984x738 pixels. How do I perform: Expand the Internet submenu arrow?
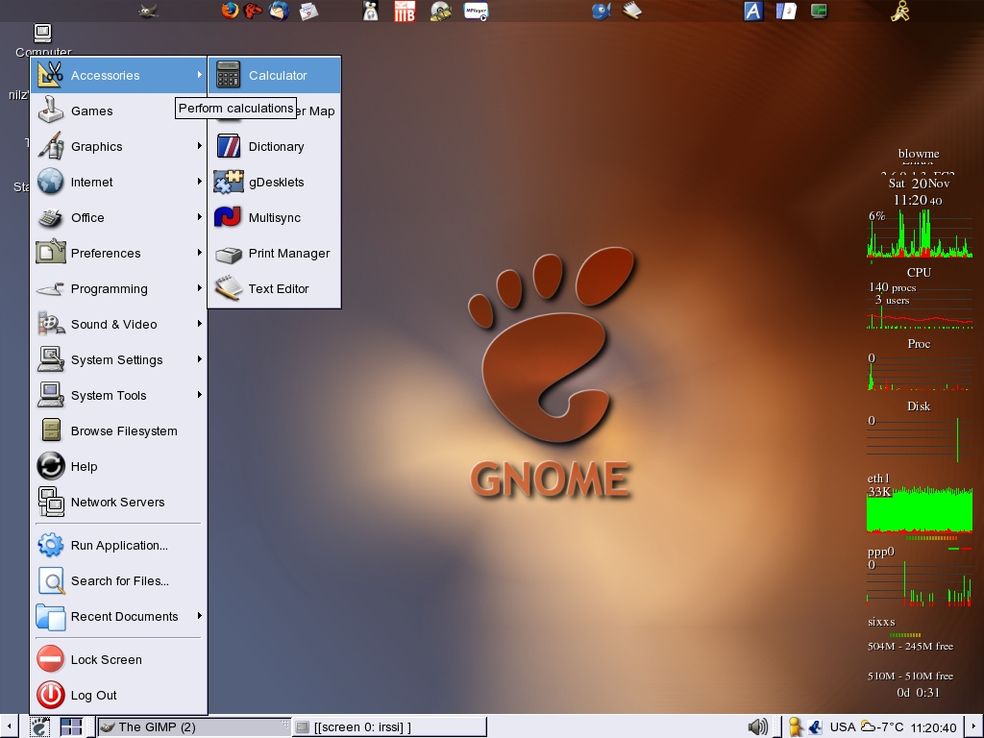click(200, 182)
